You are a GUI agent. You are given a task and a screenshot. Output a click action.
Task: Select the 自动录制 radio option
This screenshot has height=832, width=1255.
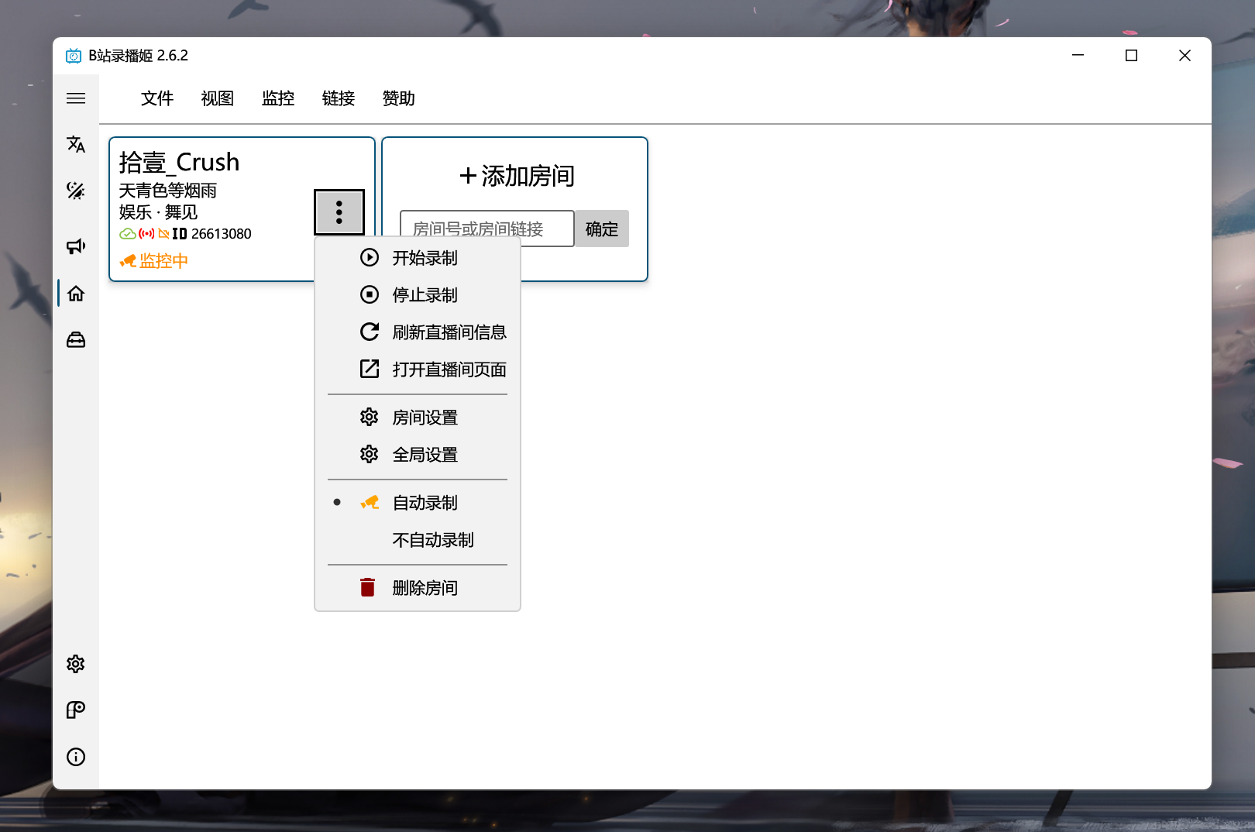coord(418,503)
